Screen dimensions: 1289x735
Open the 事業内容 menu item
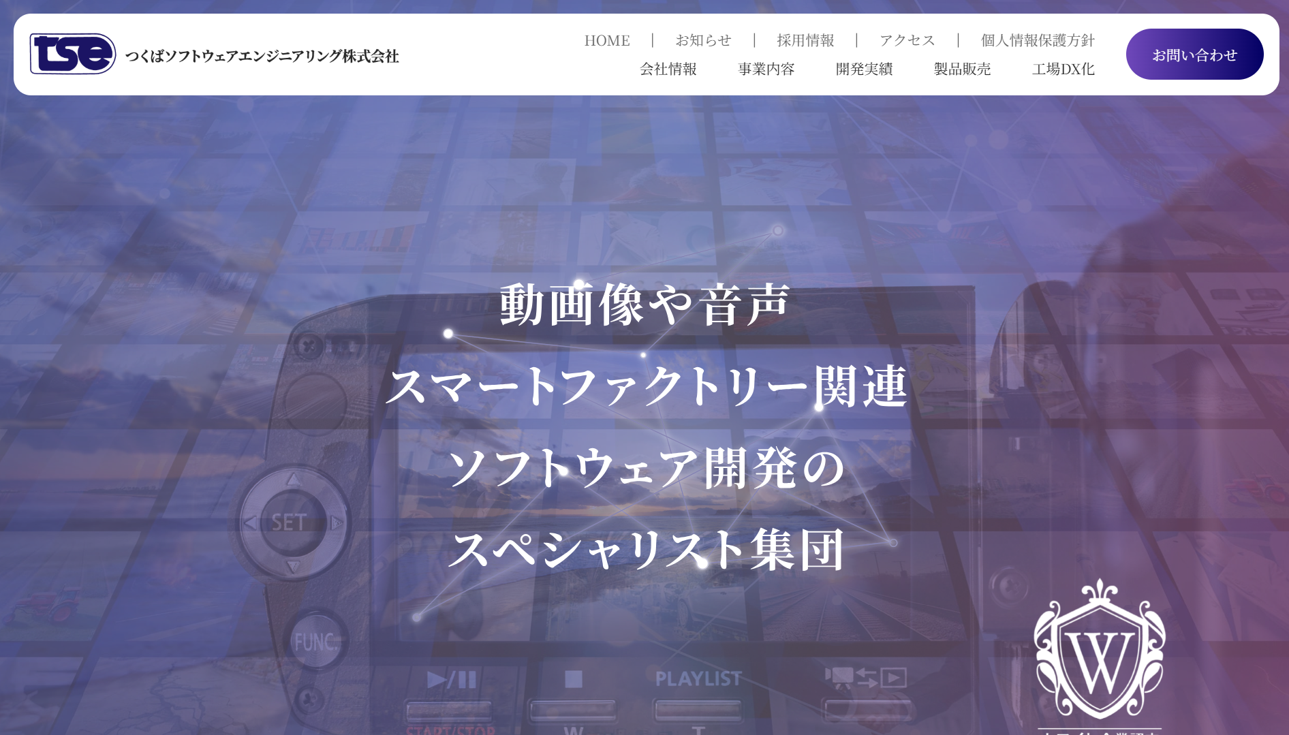click(766, 69)
